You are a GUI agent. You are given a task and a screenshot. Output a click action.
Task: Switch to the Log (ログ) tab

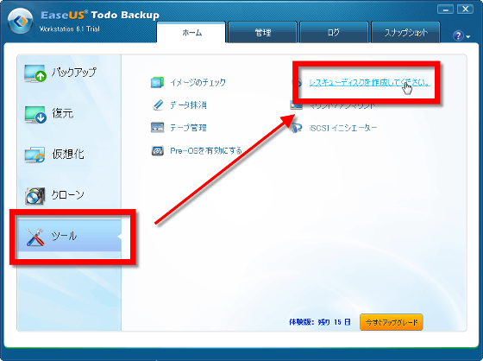coord(334,33)
